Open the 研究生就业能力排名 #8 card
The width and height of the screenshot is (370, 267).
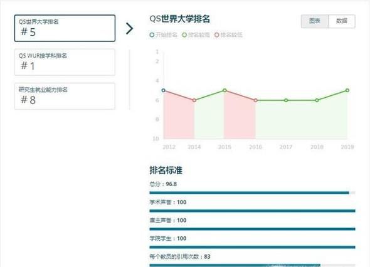click(65, 97)
